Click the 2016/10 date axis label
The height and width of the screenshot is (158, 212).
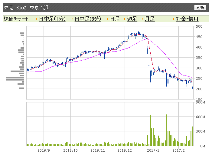click(x=70, y=150)
